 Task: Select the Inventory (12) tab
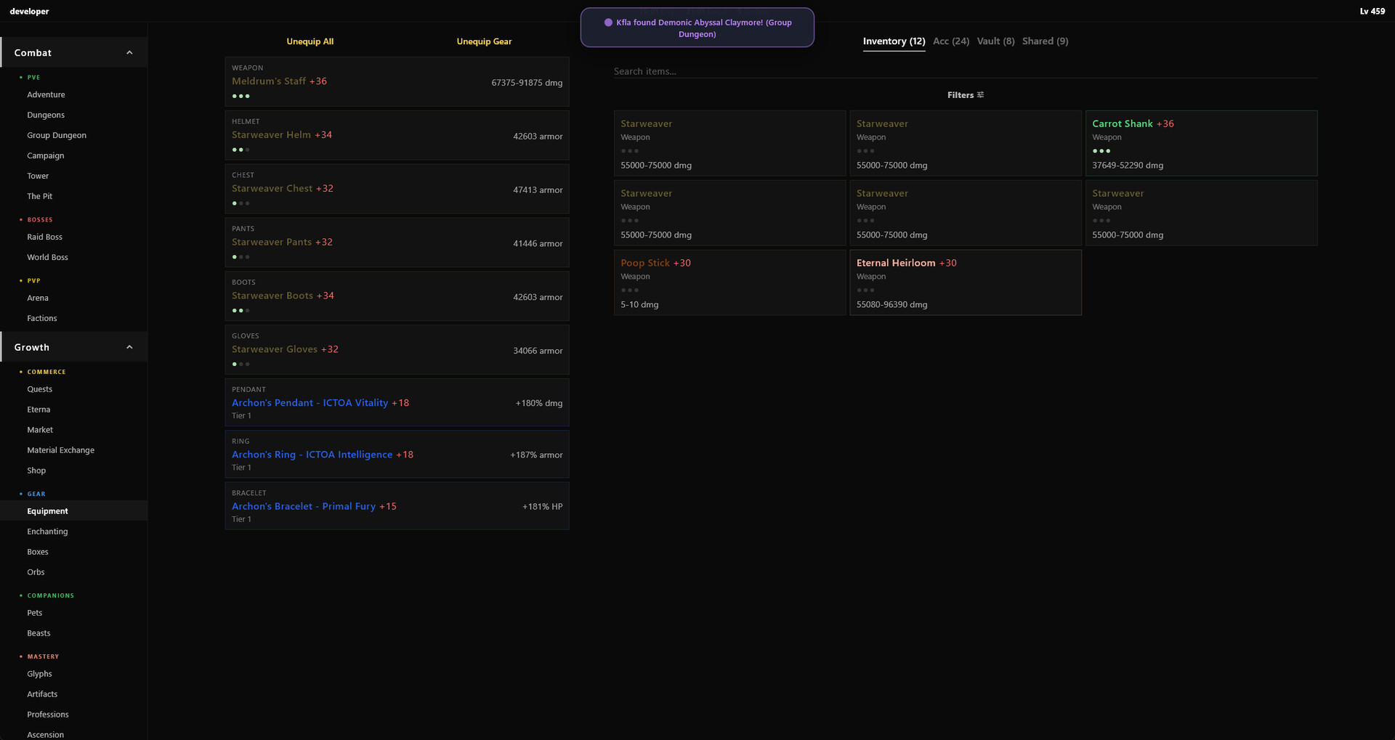(893, 41)
